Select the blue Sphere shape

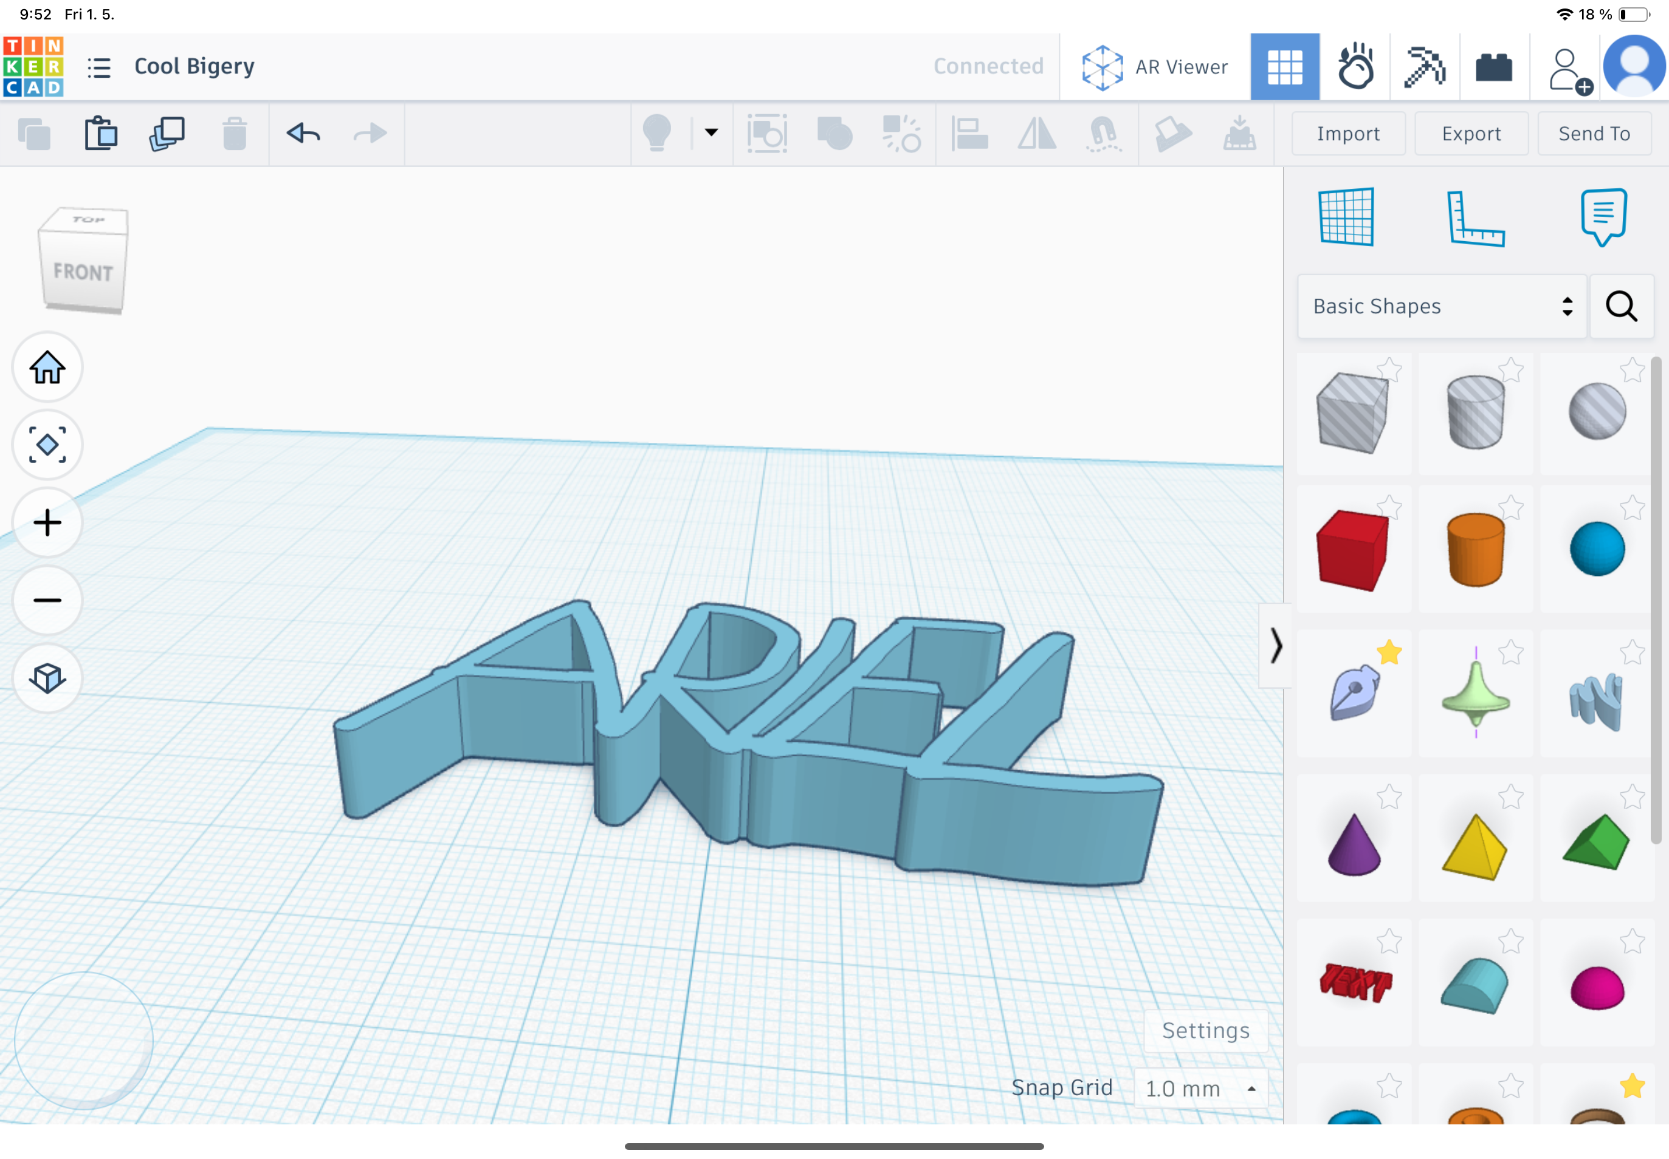pyautogui.click(x=1597, y=549)
